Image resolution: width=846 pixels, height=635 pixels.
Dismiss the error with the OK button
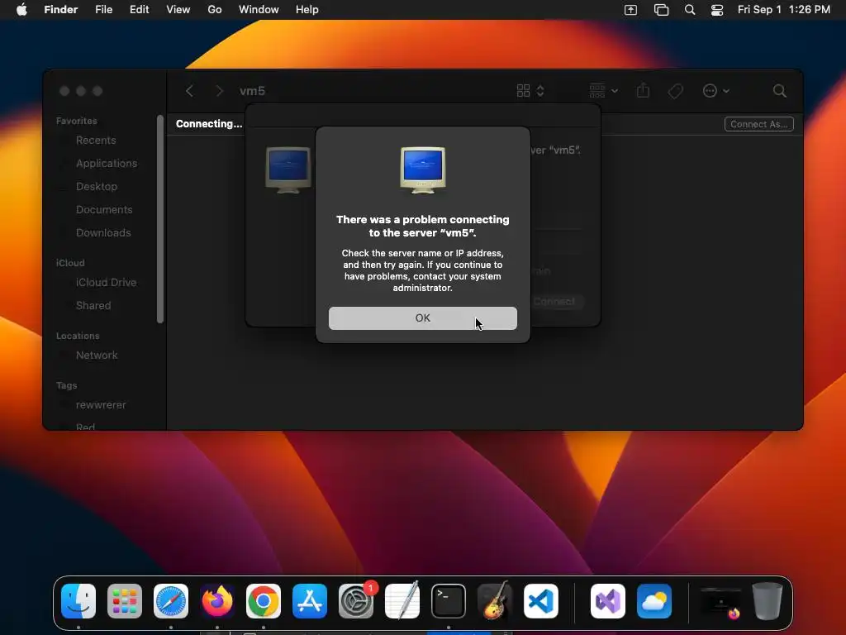(422, 318)
